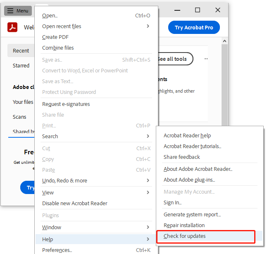Expand Undo, Redo & more submenu
This screenshot has width=267, height=254.
96,180
